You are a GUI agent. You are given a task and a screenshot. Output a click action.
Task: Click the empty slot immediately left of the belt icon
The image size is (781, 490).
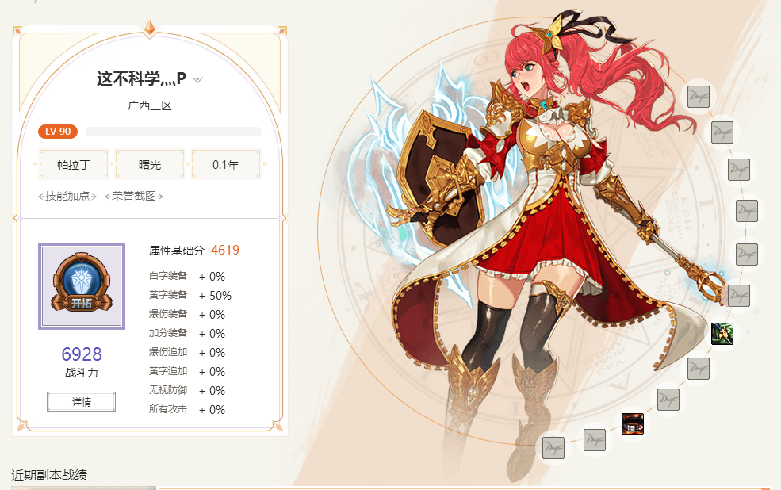pos(594,440)
